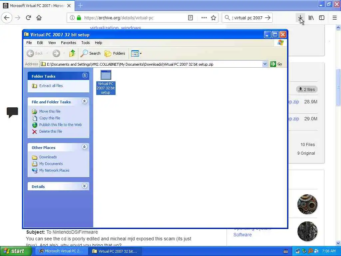The image size is (341, 256).
Task: Open the Firefox library icon
Action: [x=311, y=18]
